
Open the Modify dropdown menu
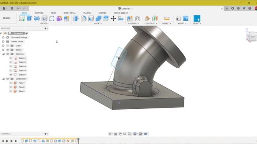click(98, 24)
